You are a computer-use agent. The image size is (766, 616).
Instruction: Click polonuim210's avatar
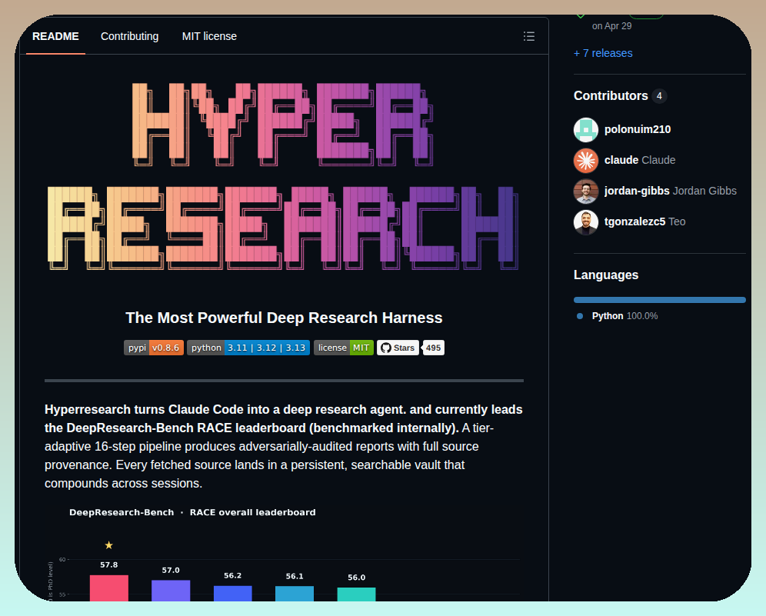tap(586, 129)
